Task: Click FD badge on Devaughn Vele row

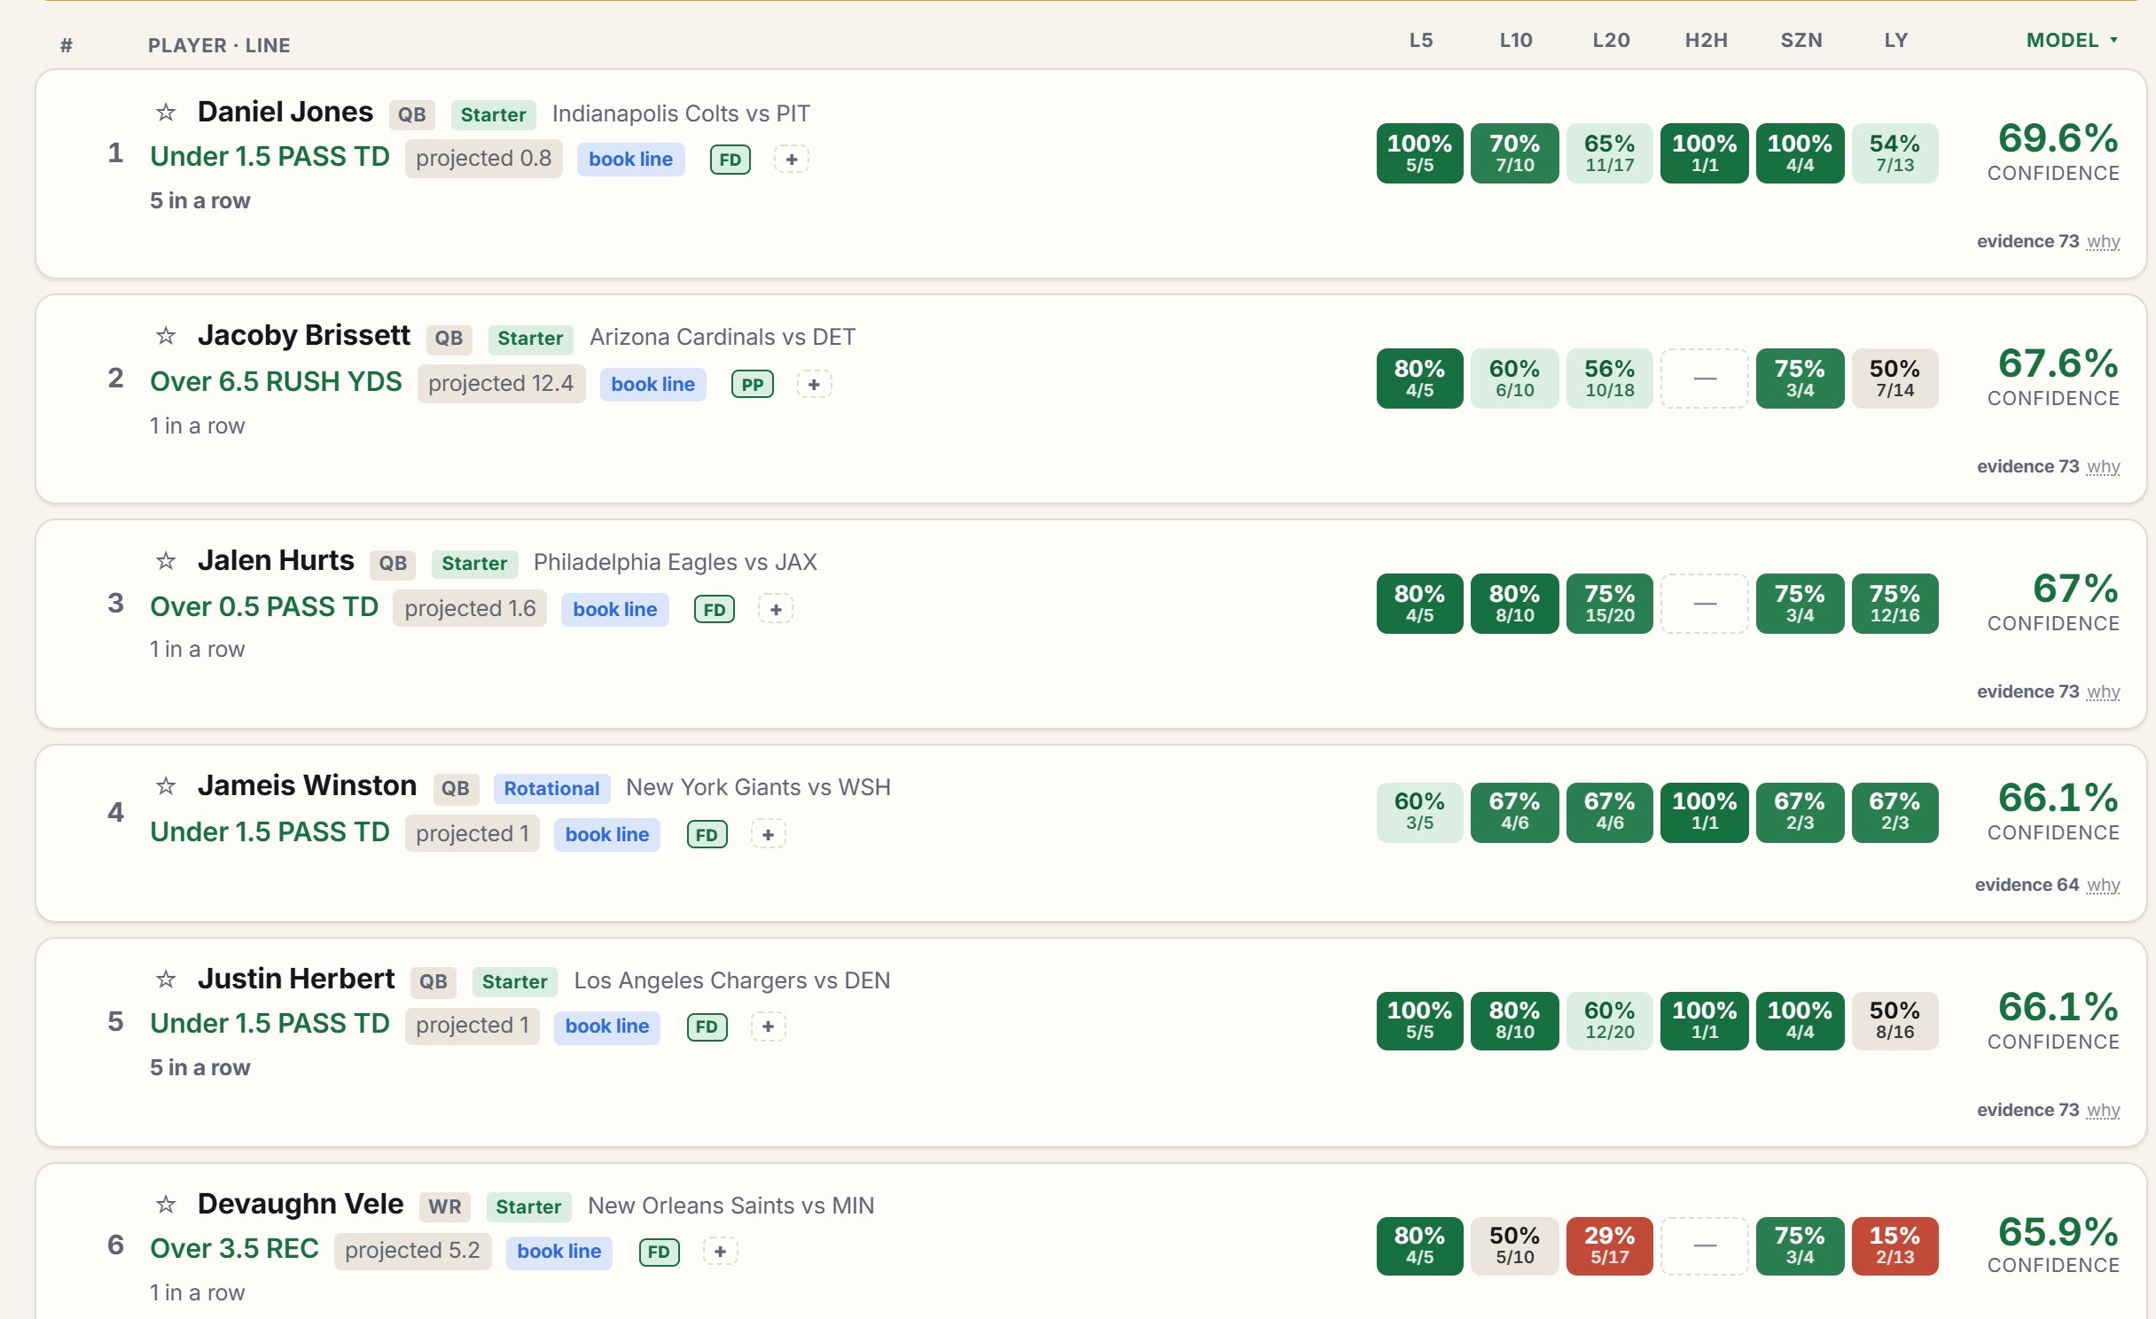Action: [x=660, y=1252]
